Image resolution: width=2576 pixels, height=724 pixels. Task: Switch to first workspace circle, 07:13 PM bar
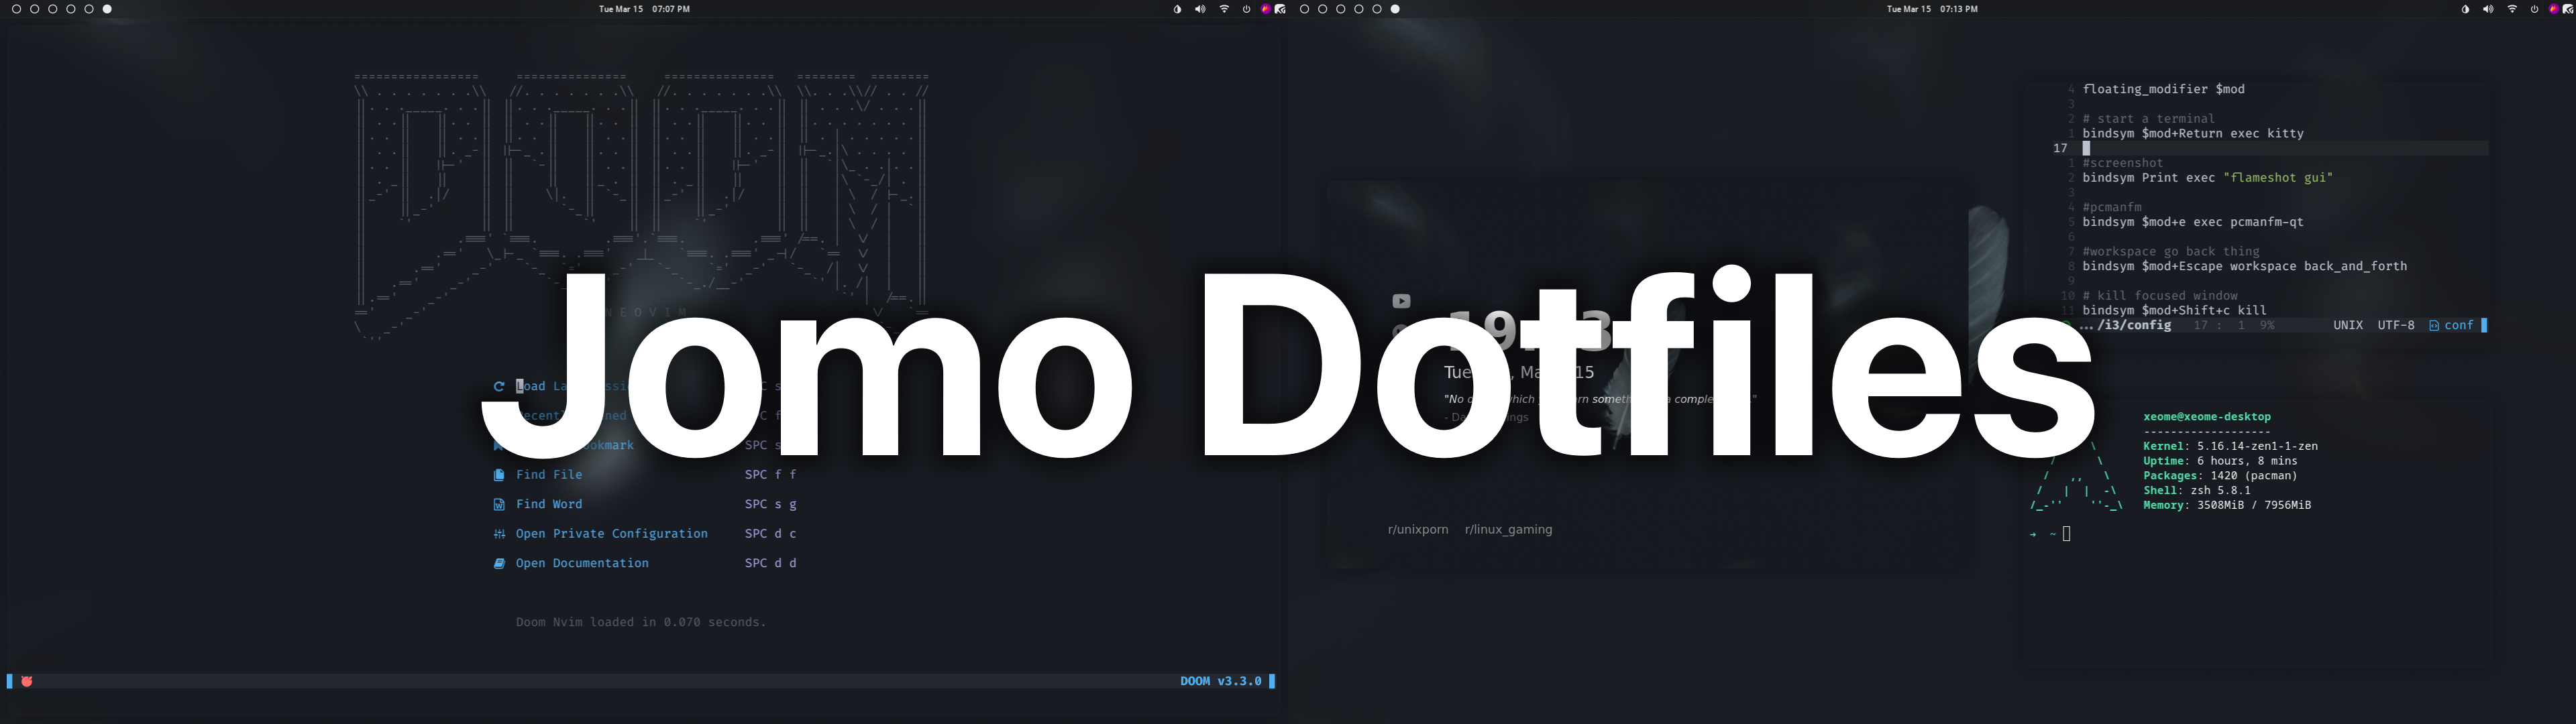[x=1305, y=9]
